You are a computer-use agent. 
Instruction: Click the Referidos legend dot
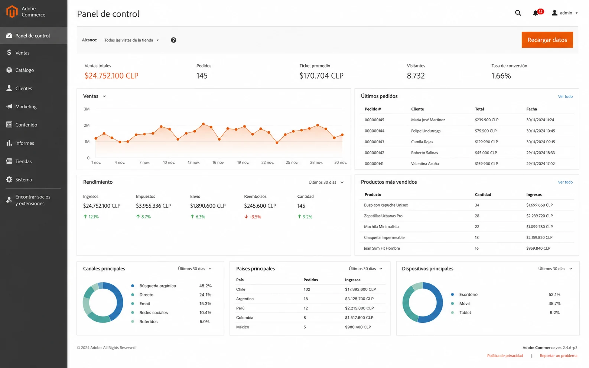tap(133, 322)
